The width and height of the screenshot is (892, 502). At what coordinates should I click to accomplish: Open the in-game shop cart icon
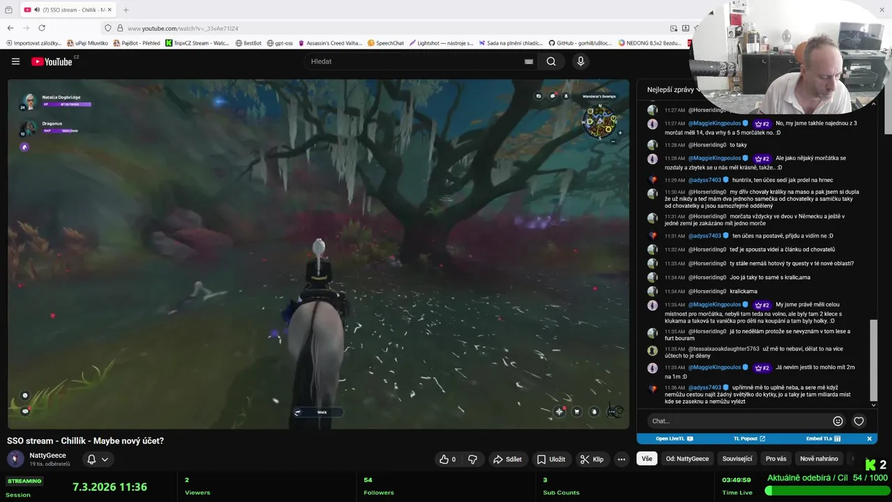[576, 412]
